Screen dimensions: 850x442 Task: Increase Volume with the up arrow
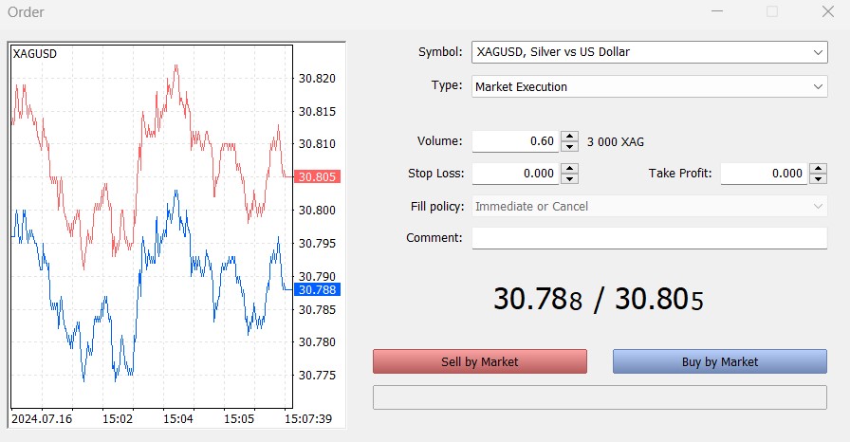coord(569,137)
